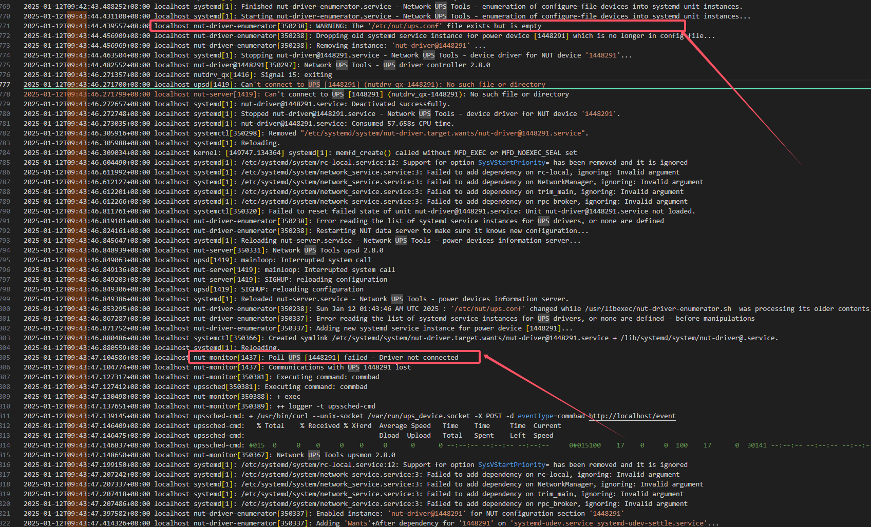Screen dimensions: 871x527
Task: Select the 'Stopped nut-driver@1448291.service' line
Action: tap(322, 114)
